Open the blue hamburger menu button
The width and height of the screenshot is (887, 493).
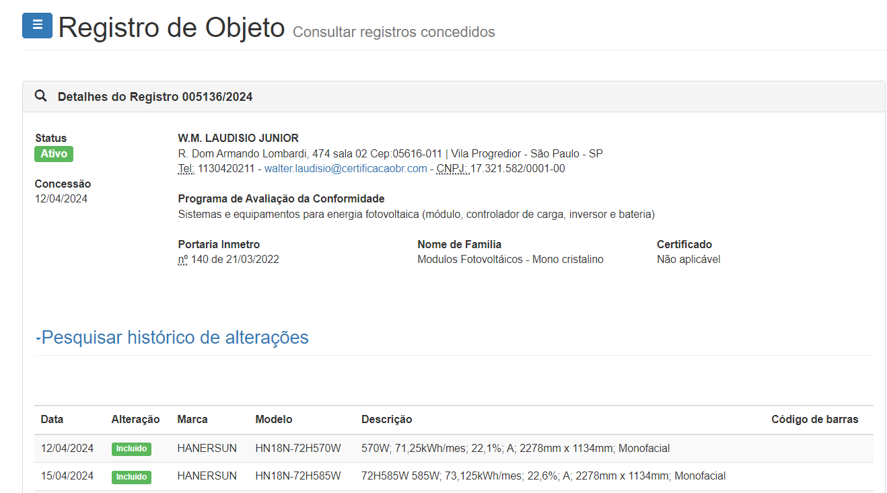37,25
